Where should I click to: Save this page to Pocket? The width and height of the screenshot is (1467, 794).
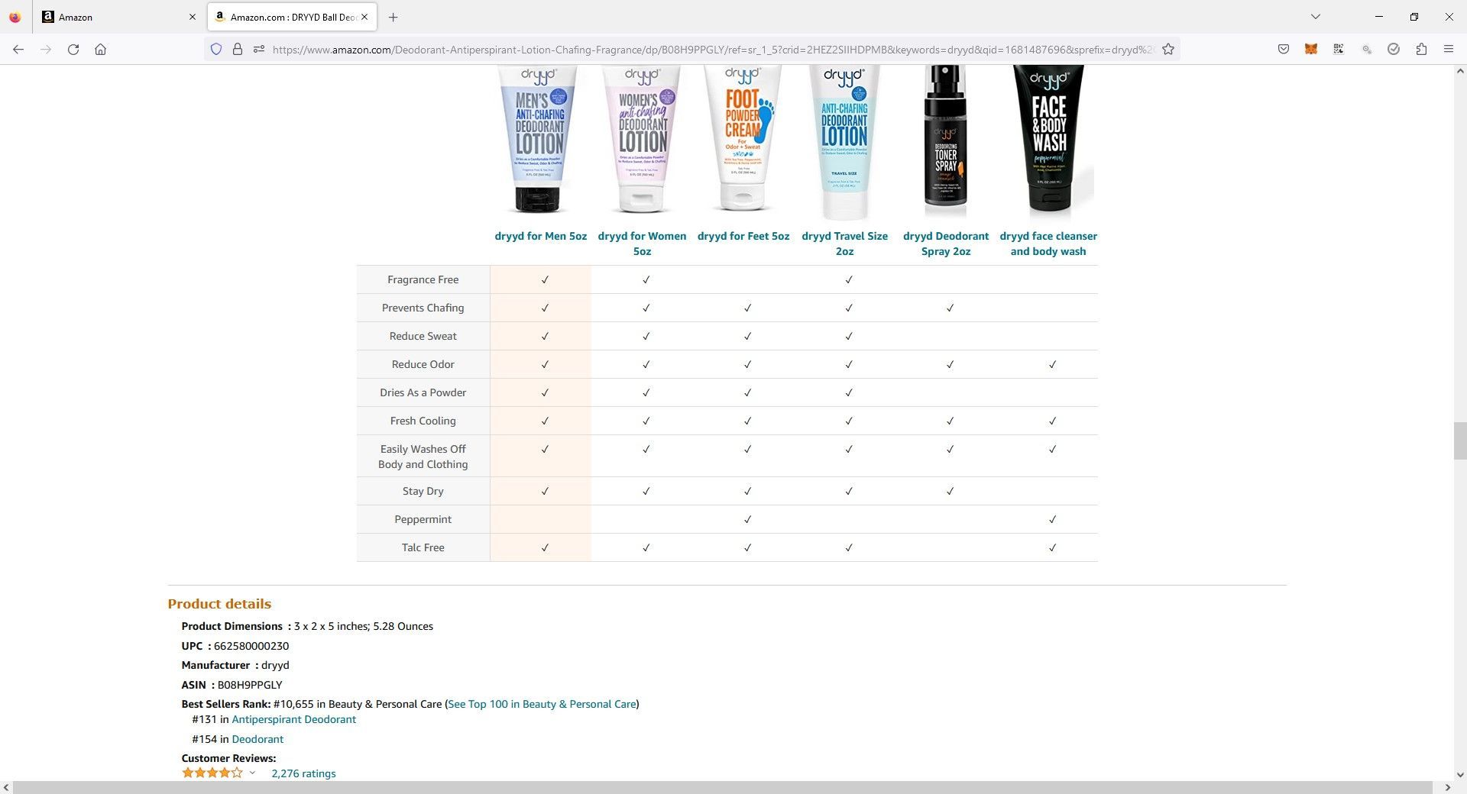pyautogui.click(x=1284, y=49)
